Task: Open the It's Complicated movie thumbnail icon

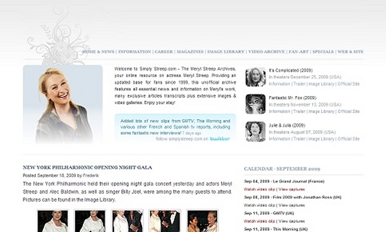Action: click(x=255, y=77)
